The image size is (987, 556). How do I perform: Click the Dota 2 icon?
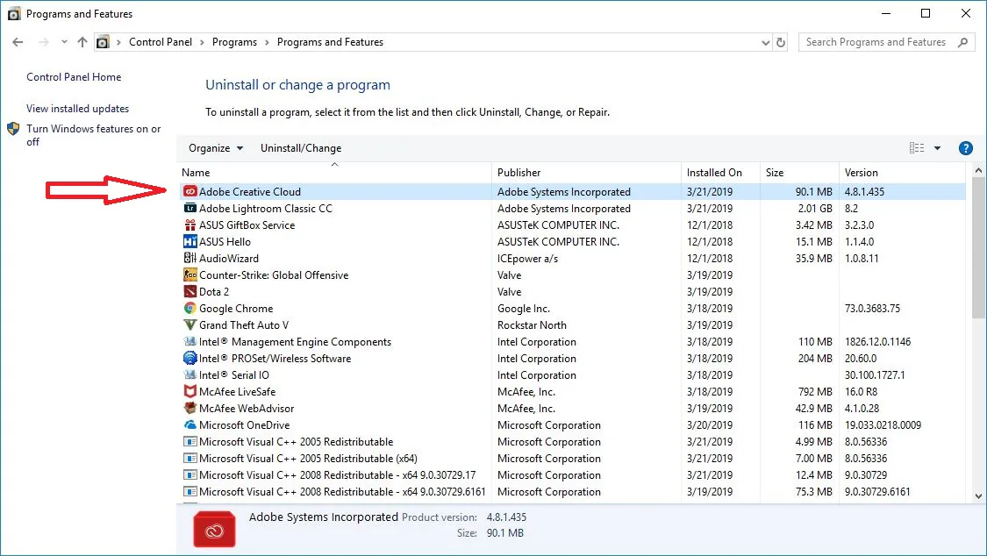190,291
